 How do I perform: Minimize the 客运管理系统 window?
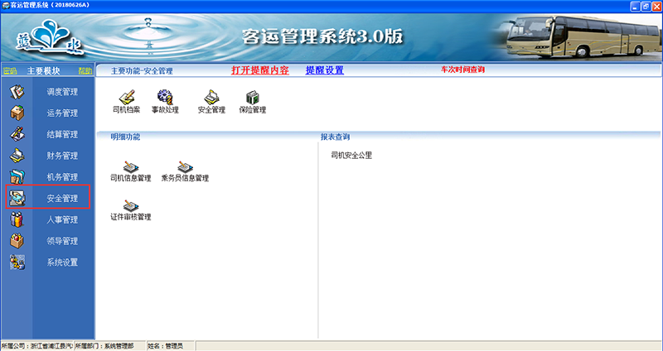(635, 6)
